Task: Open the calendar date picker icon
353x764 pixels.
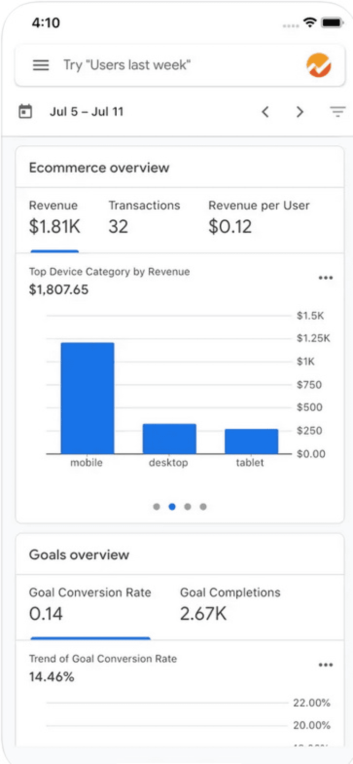Action: [25, 112]
